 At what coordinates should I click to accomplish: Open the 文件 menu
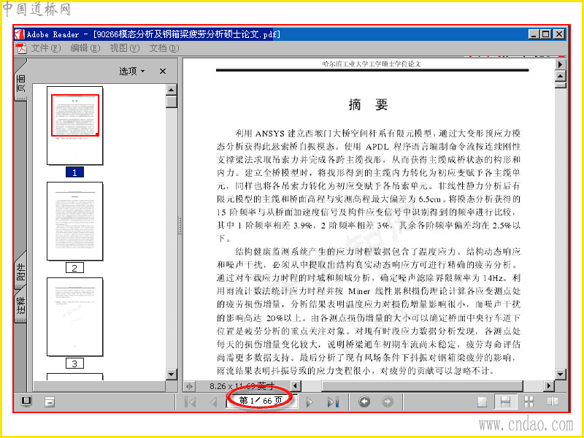tap(45, 48)
